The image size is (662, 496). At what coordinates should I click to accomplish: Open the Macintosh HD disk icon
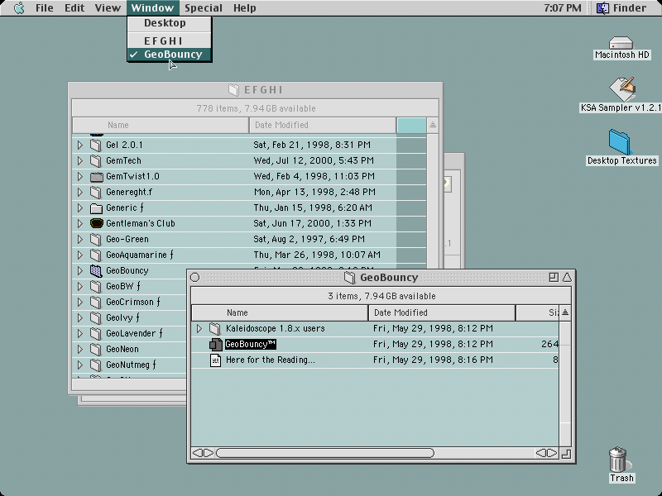(621, 44)
